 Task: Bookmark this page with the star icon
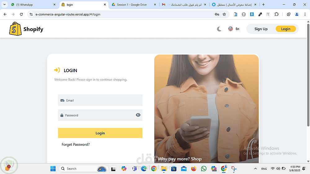[x=224, y=14]
